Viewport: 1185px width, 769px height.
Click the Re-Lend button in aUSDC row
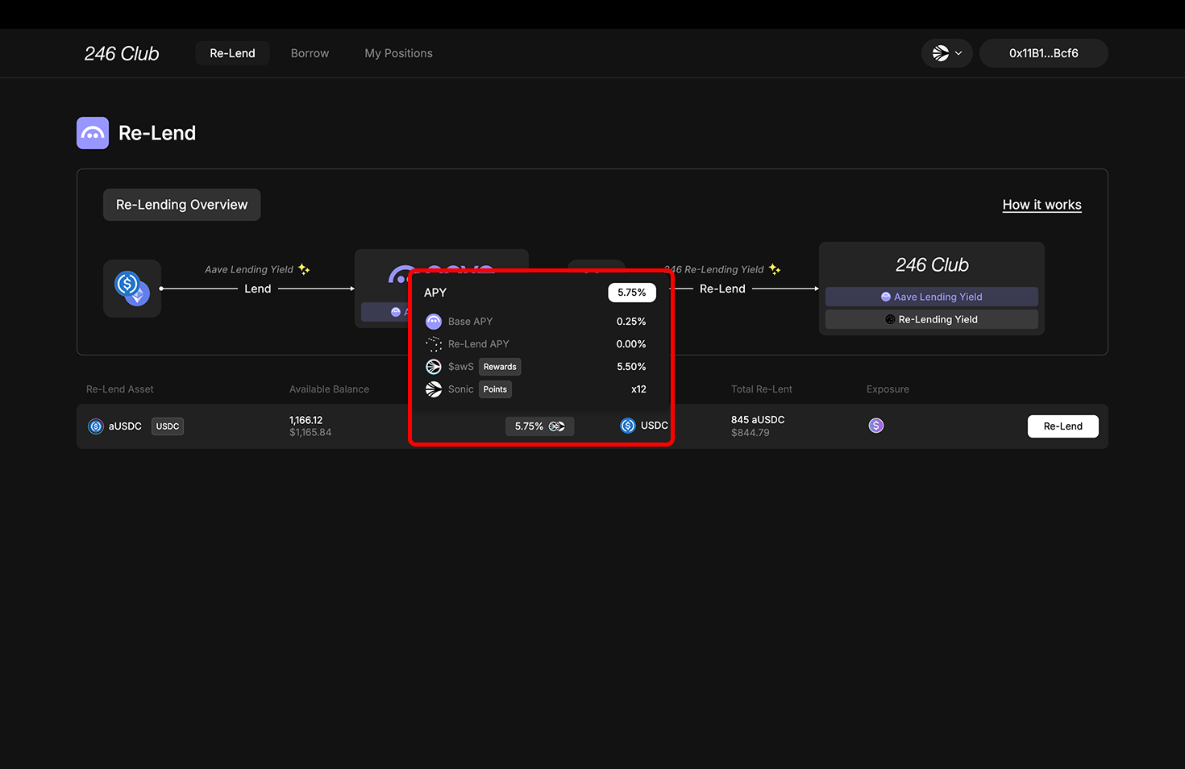[1062, 426]
